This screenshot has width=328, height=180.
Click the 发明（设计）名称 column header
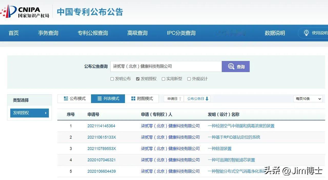pyautogui.click(x=223, y=115)
